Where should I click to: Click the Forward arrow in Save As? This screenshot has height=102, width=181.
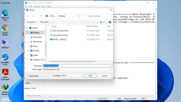[x=33, y=16]
